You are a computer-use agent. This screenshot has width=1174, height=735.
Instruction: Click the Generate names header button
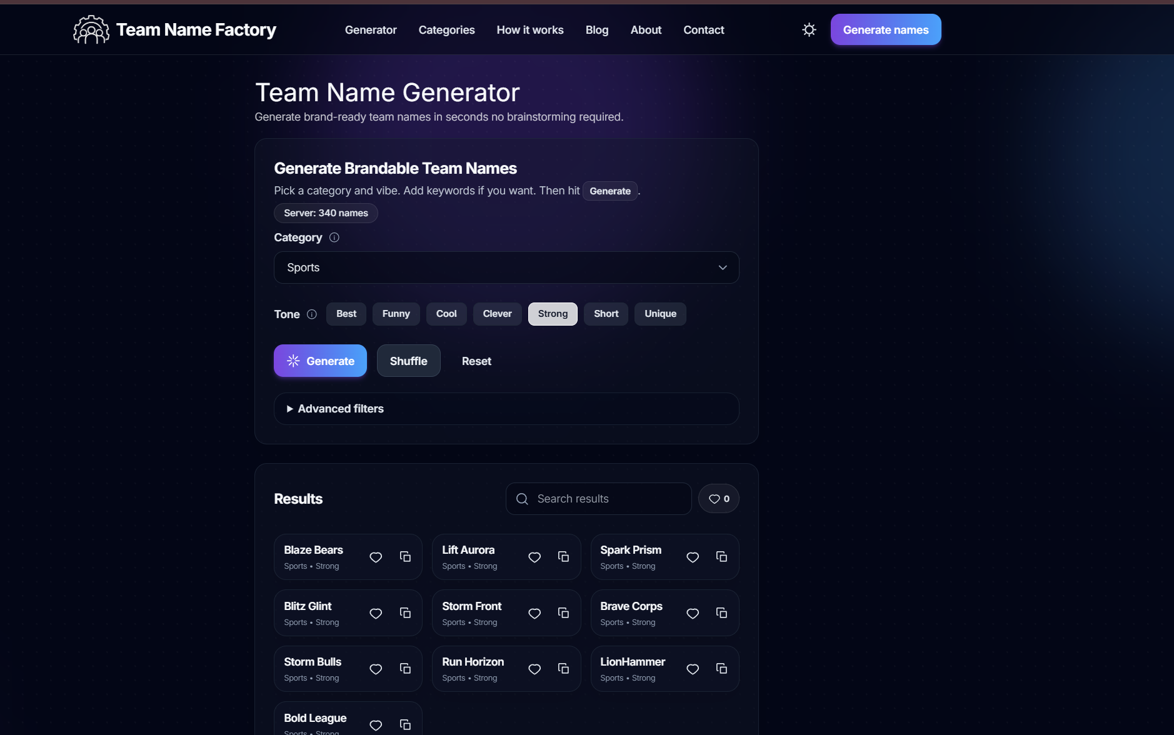pos(886,29)
